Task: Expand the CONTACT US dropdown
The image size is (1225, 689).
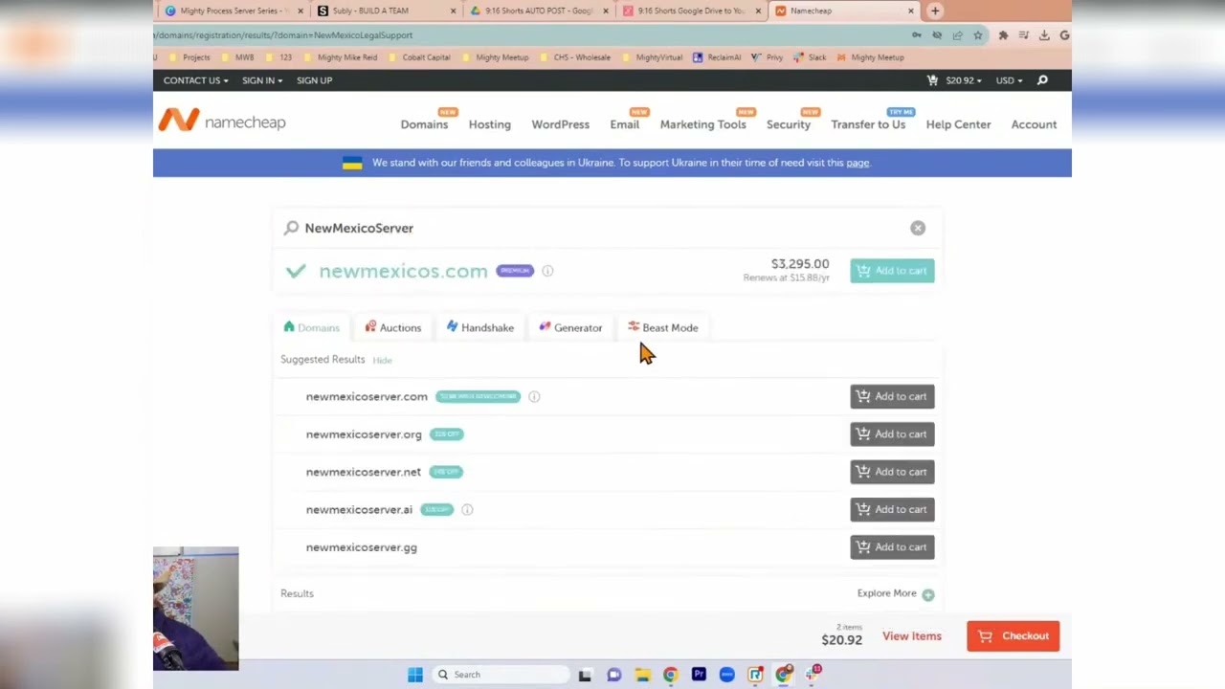Action: point(195,80)
